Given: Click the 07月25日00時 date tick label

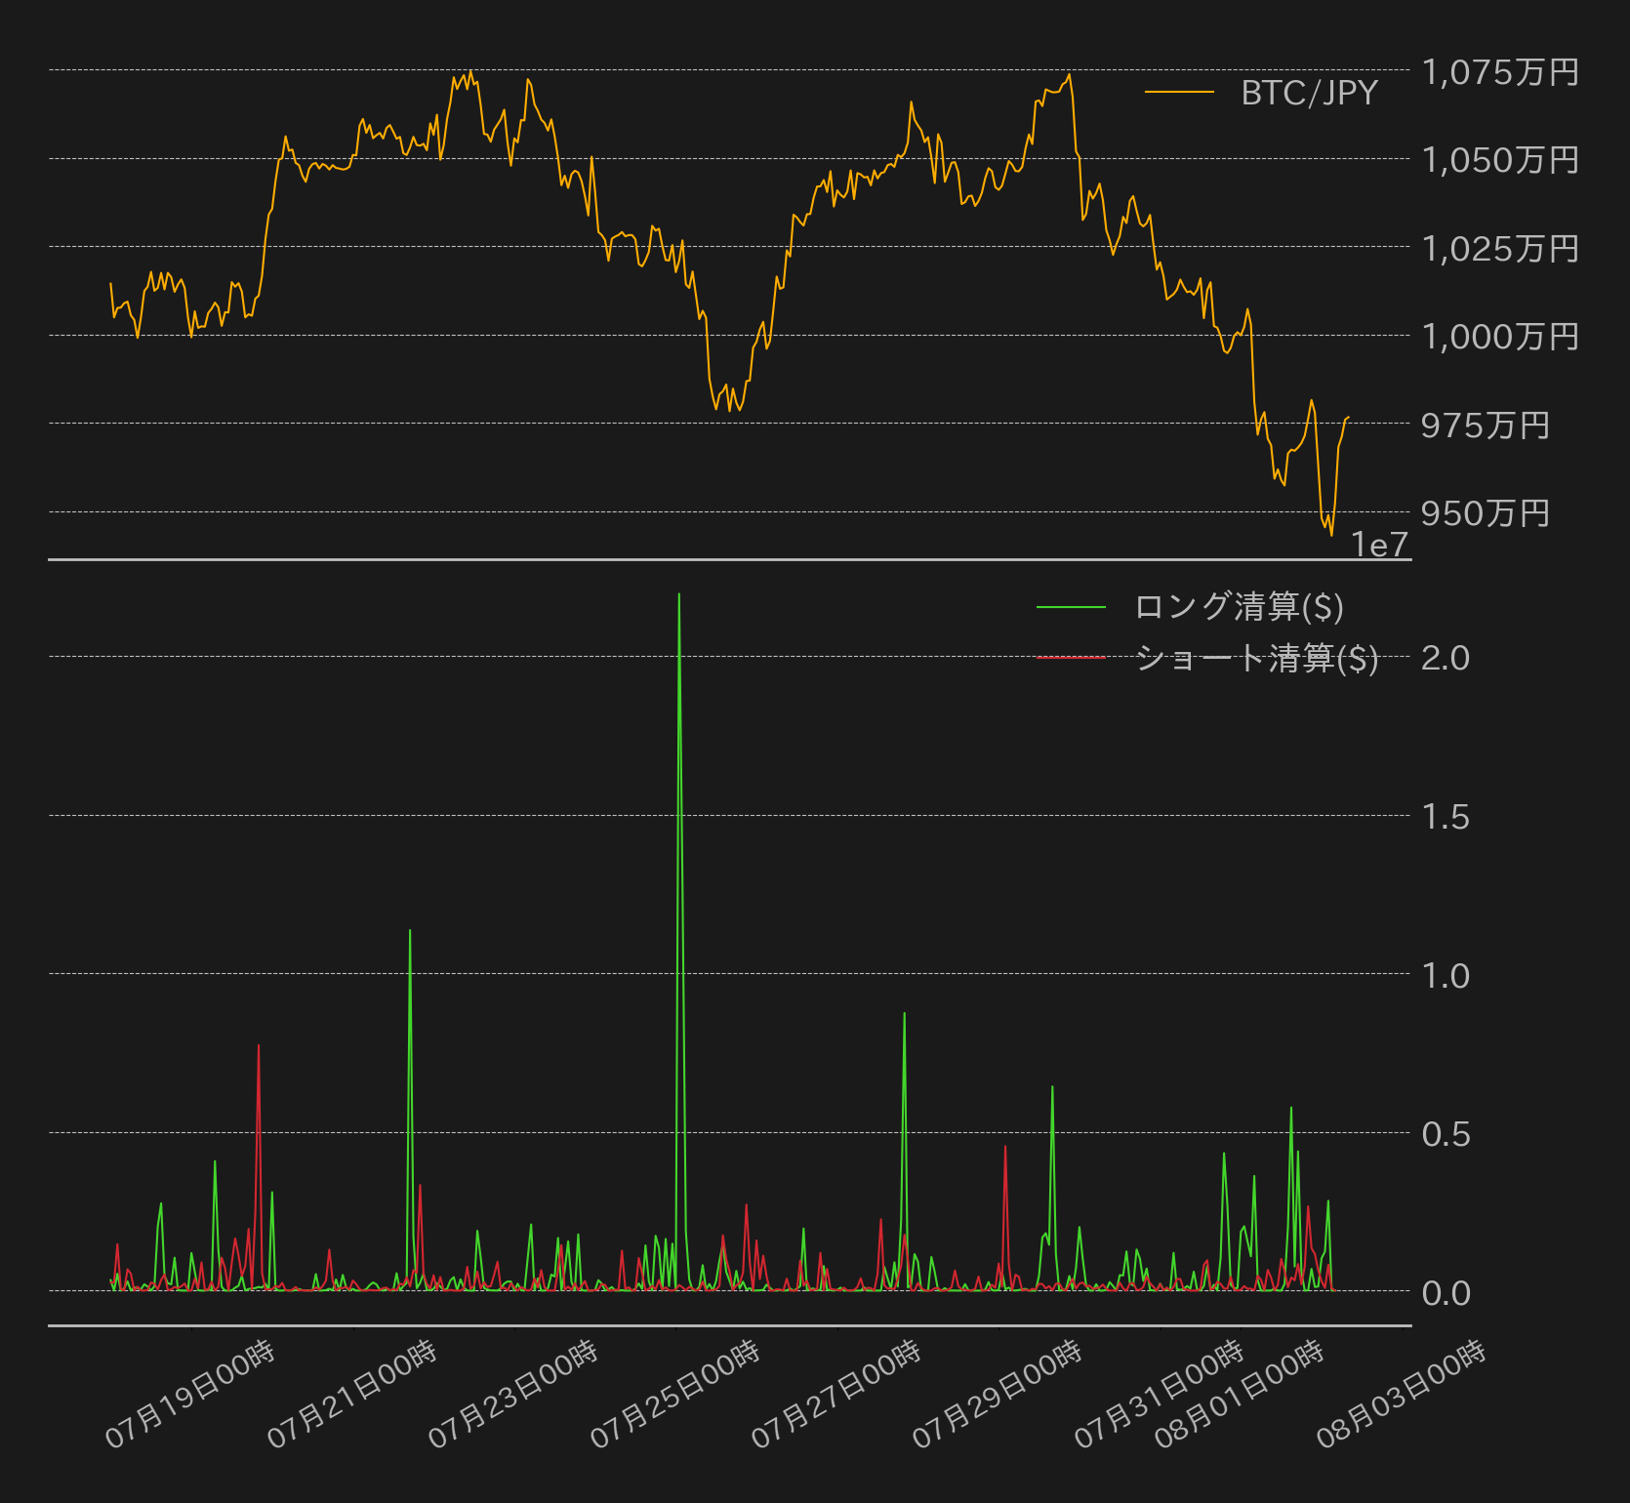Looking at the screenshot, I should pyautogui.click(x=675, y=1394).
